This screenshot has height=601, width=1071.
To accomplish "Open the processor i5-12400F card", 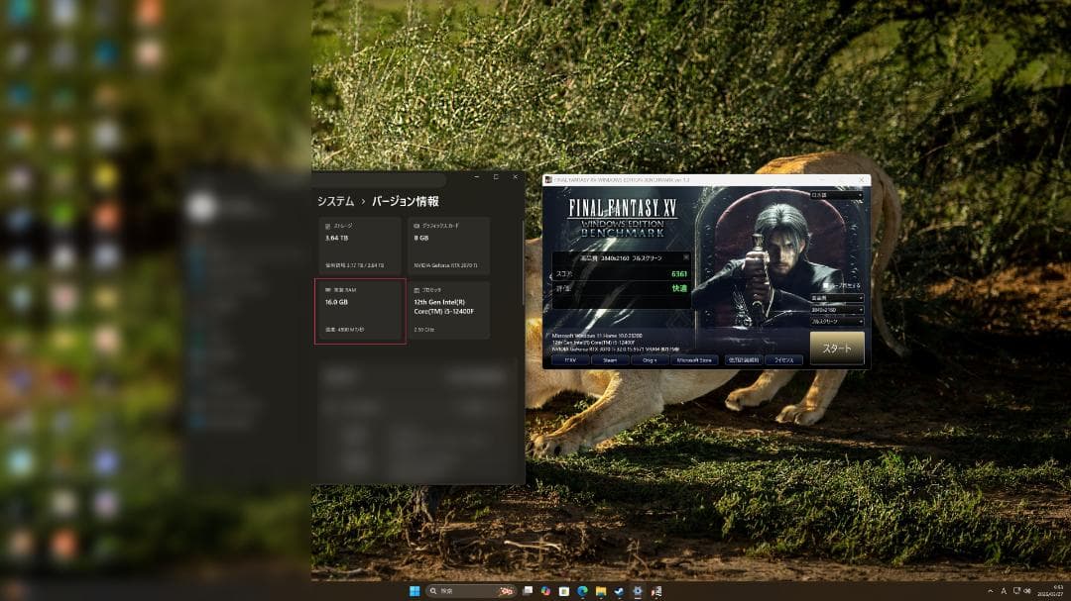I will click(448, 310).
